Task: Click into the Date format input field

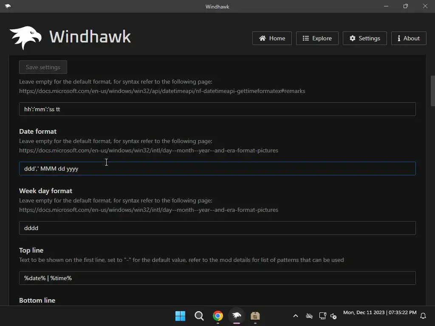Action: pyautogui.click(x=217, y=169)
